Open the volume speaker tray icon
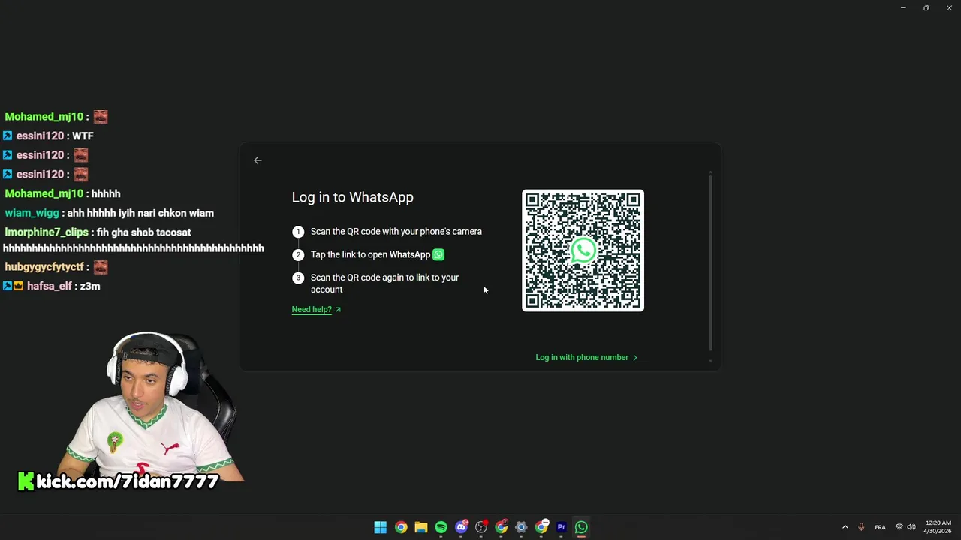Viewport: 961px width, 540px height. (x=911, y=527)
